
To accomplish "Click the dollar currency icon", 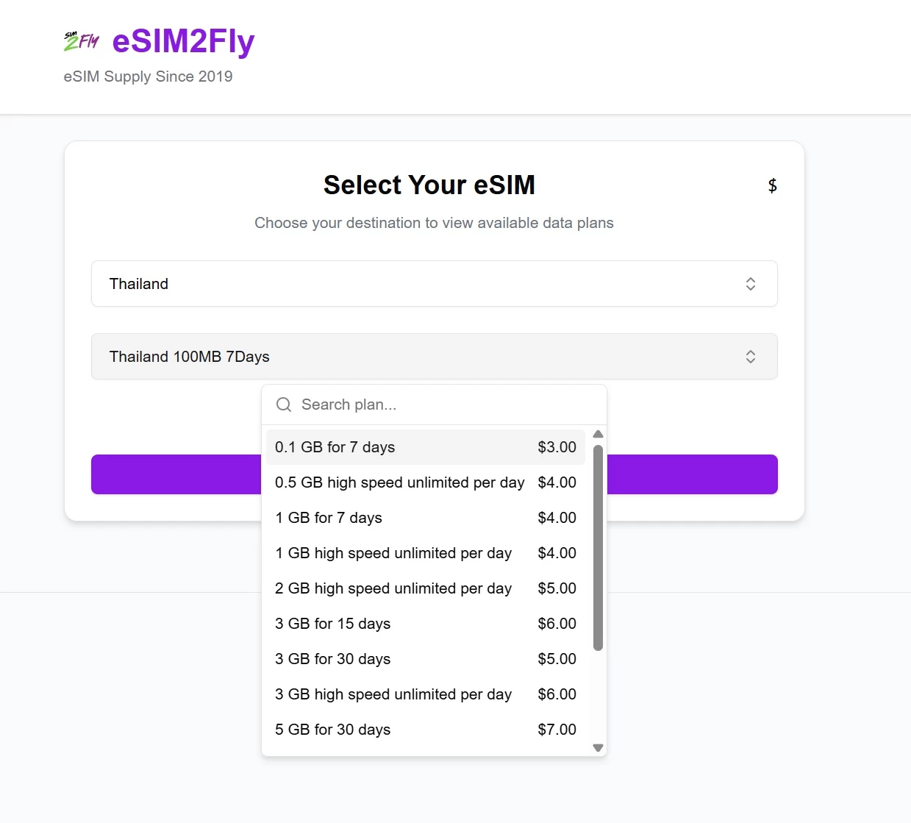I will click(772, 185).
